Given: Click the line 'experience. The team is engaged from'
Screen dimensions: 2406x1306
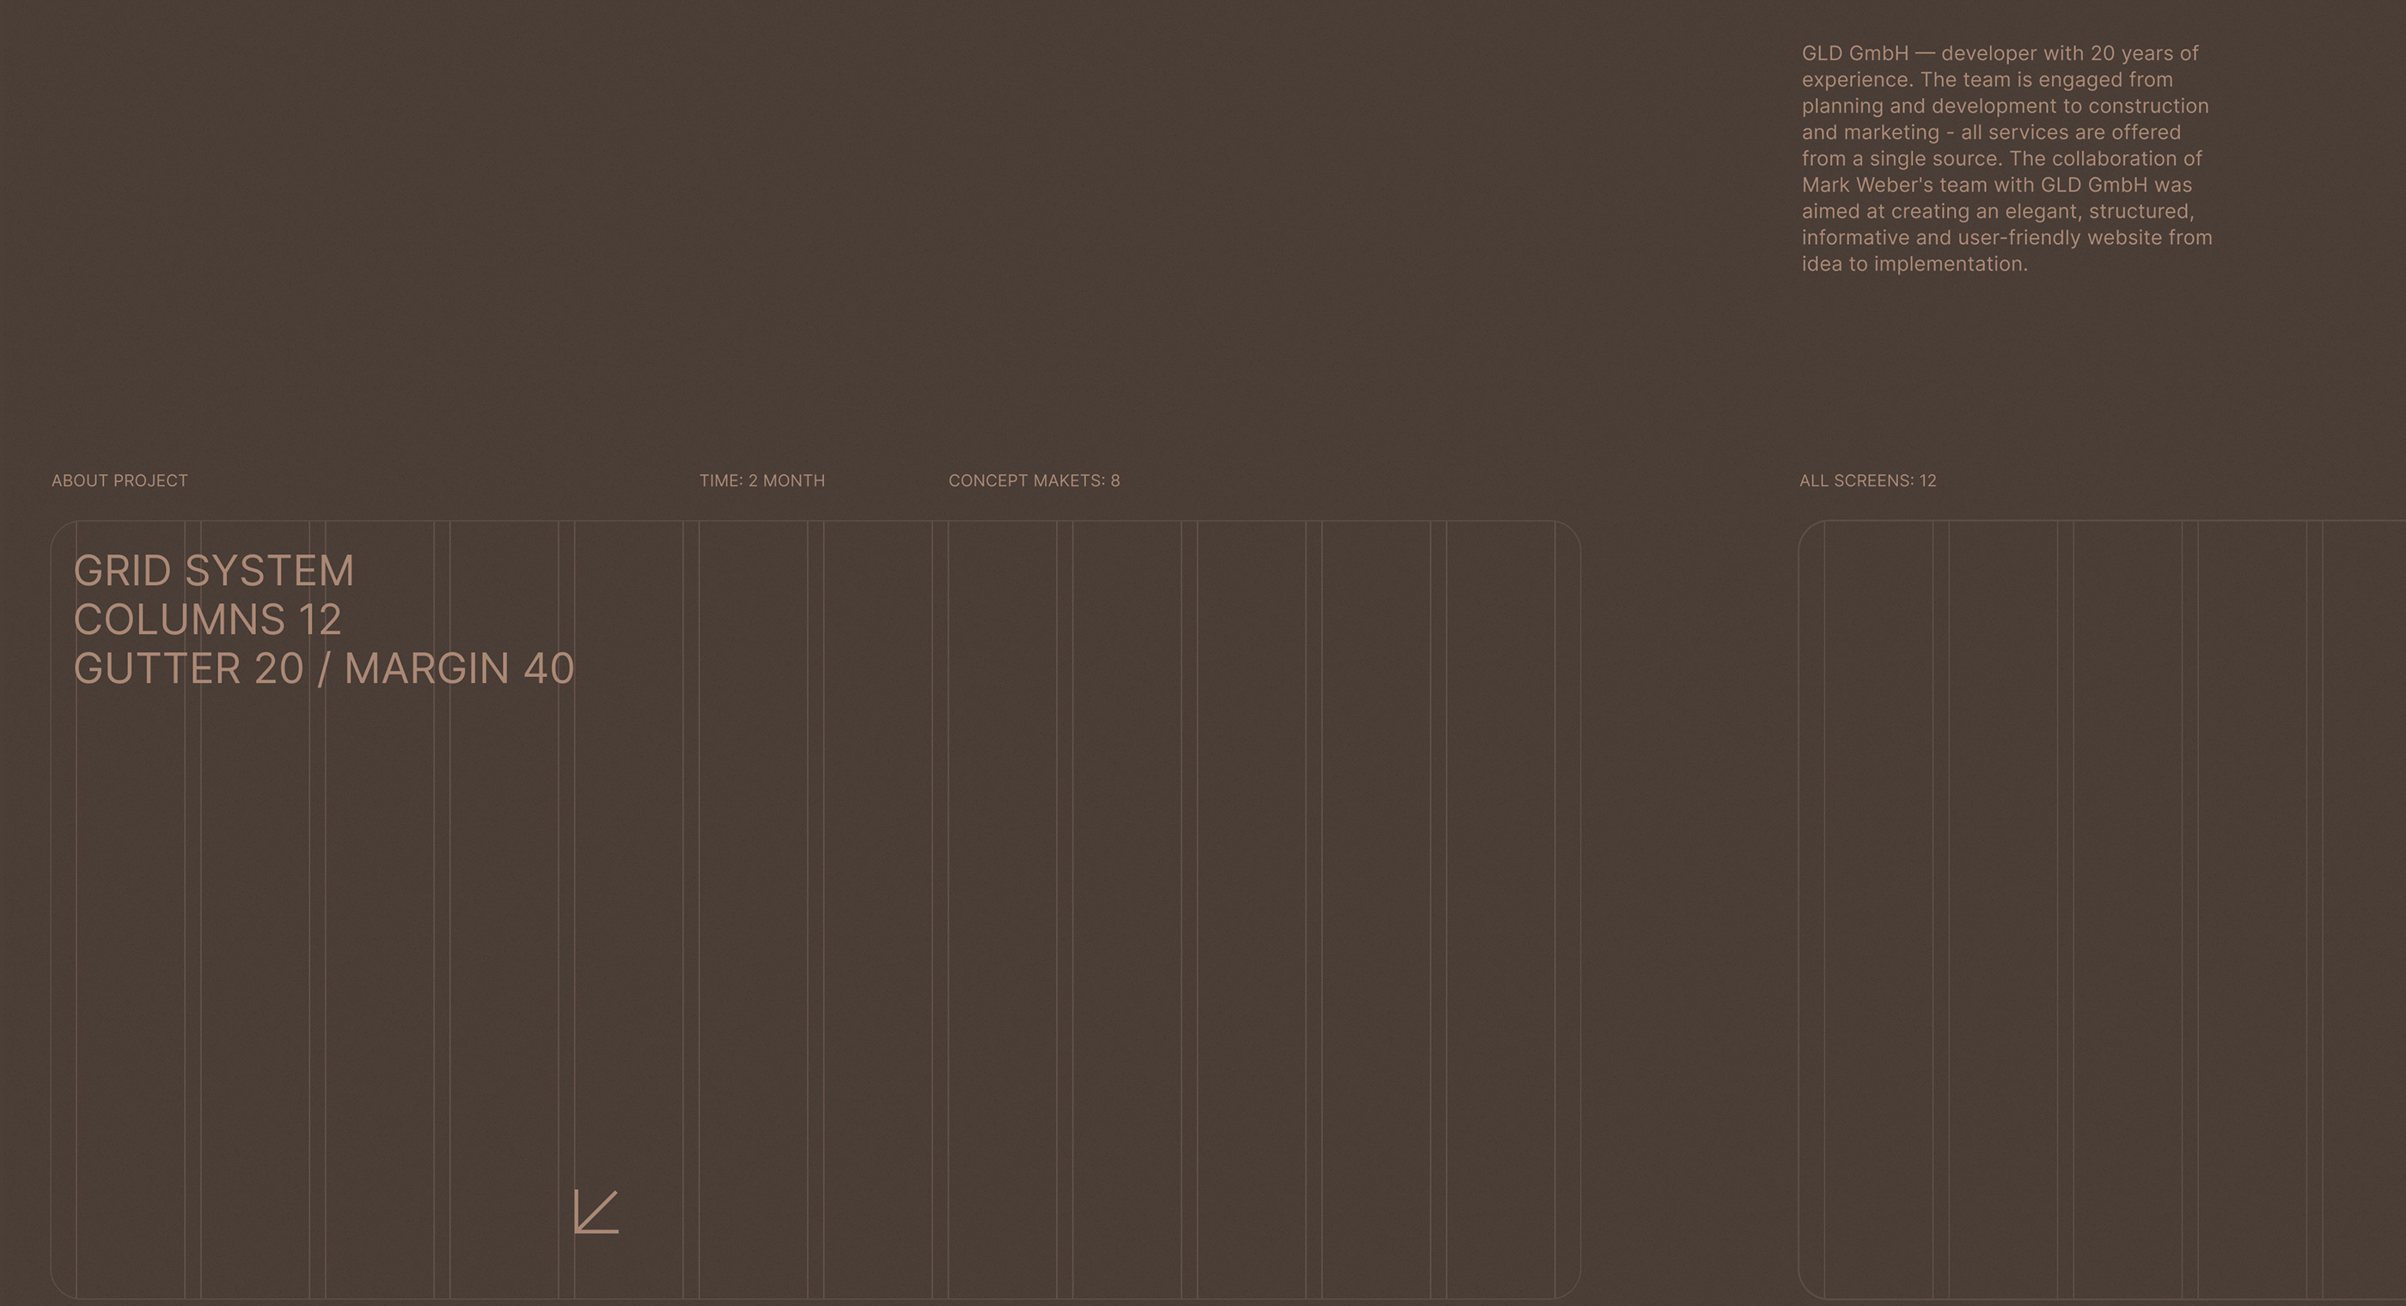Looking at the screenshot, I should click(1987, 79).
